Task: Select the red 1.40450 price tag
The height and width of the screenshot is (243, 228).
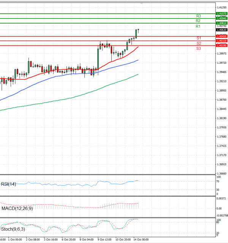Action: click(222, 36)
